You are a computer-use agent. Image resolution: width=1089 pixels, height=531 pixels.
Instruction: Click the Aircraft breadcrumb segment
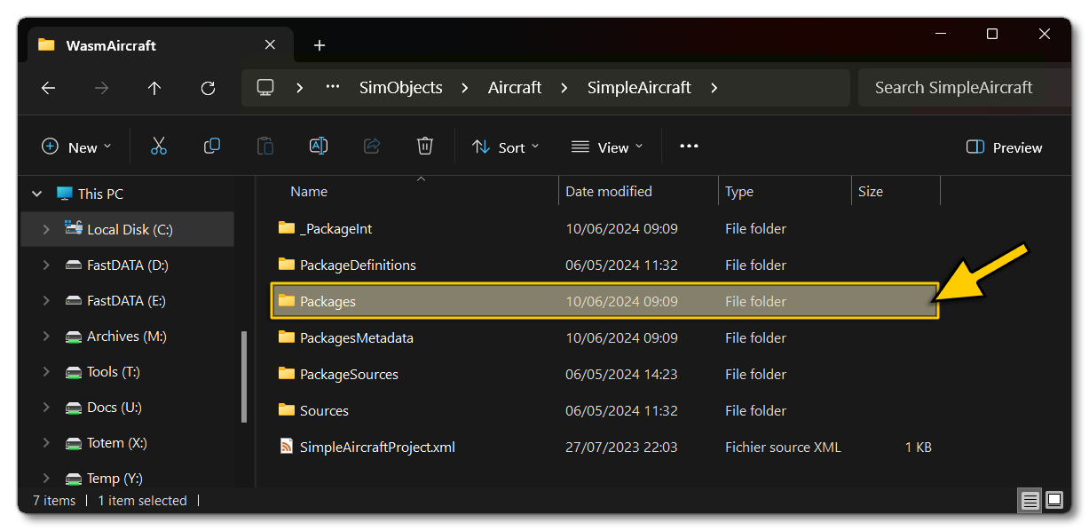point(515,87)
